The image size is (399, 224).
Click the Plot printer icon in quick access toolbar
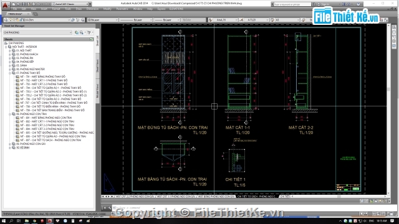pos(33,4)
